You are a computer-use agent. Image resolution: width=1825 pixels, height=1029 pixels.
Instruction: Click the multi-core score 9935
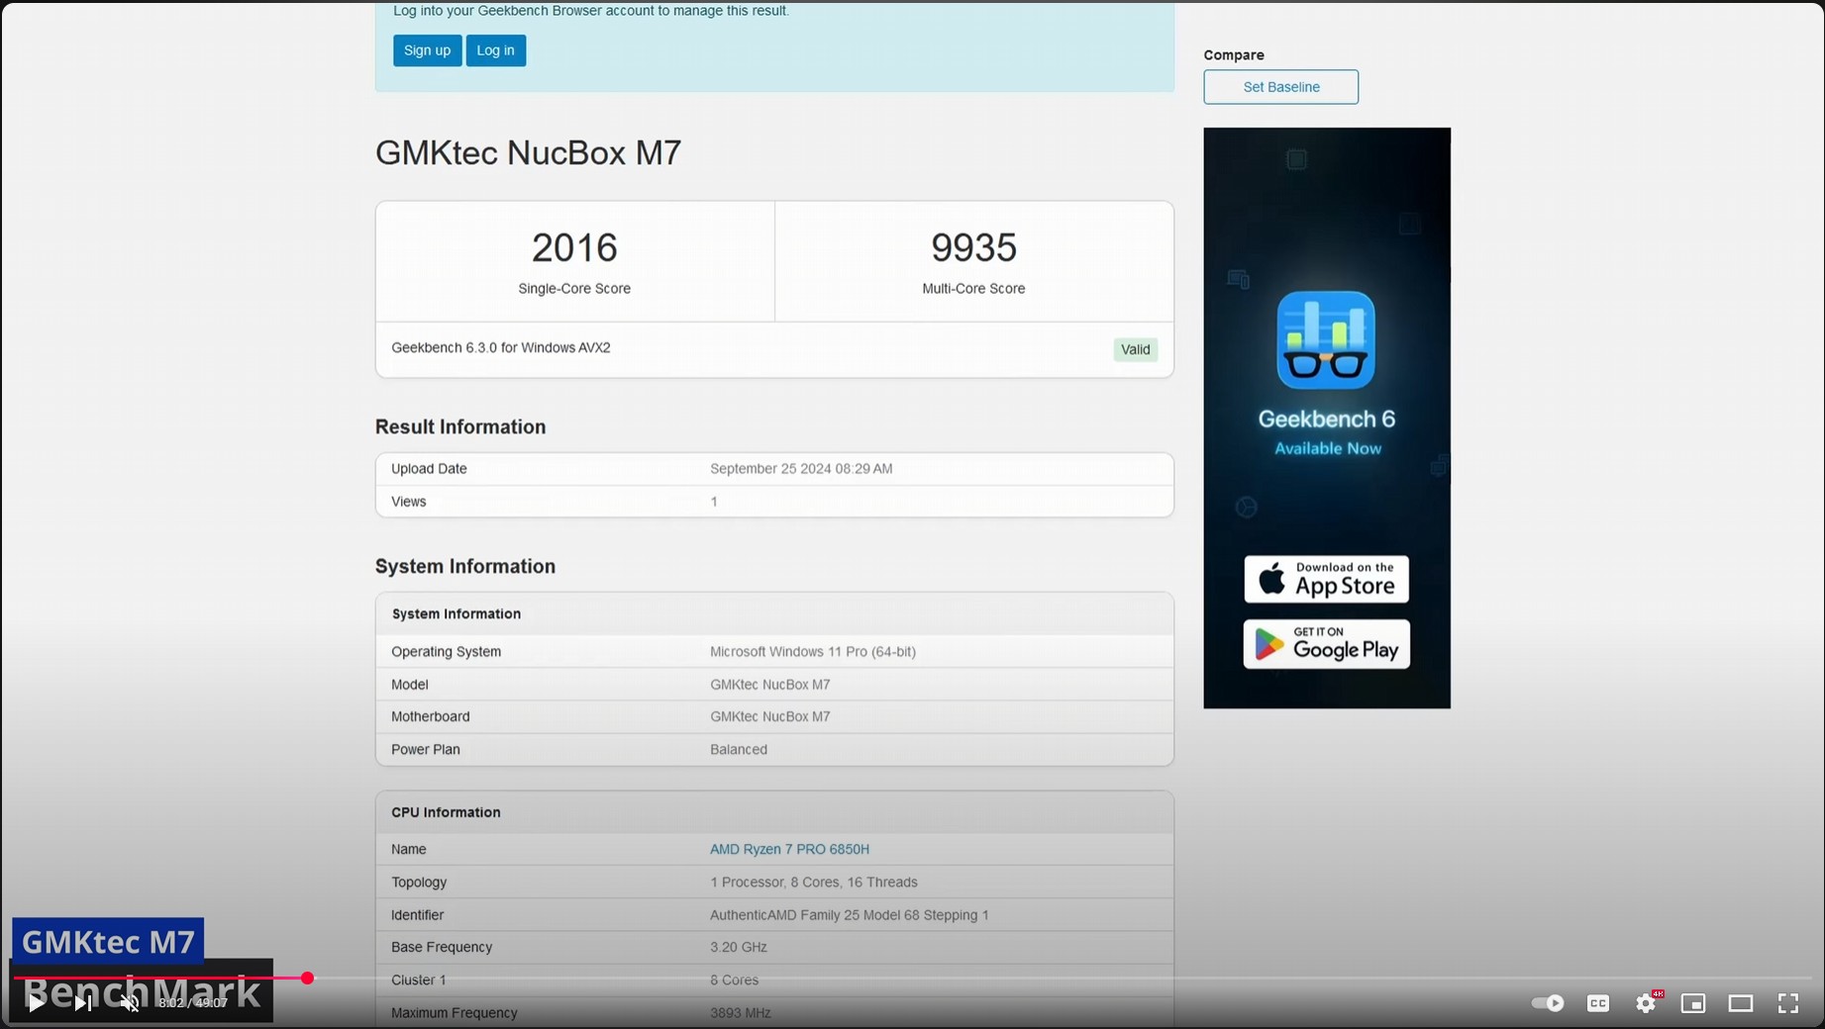coord(973,247)
